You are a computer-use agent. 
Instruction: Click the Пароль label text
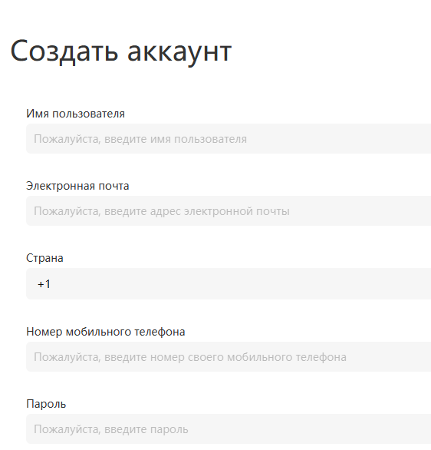(x=46, y=404)
